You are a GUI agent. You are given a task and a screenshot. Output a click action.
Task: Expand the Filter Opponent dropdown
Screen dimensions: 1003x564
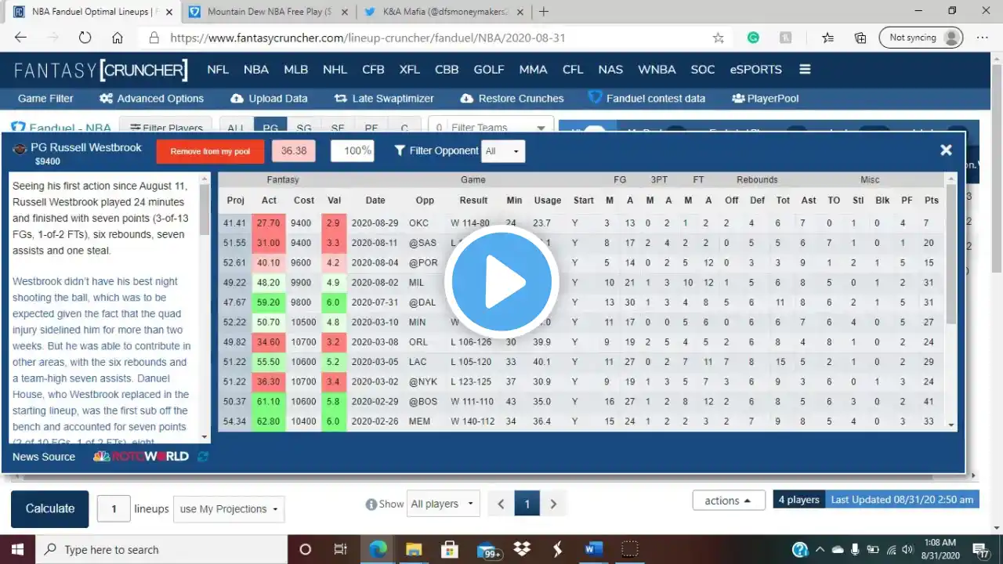coord(502,151)
